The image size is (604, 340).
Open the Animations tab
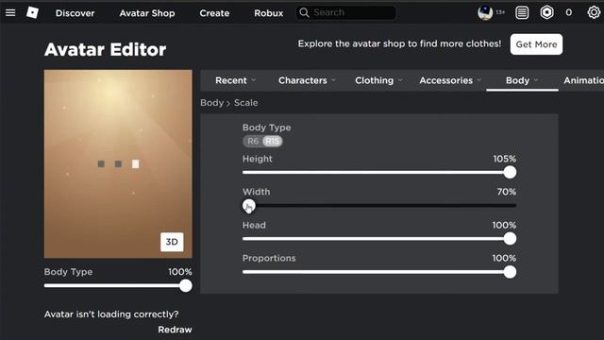point(583,80)
